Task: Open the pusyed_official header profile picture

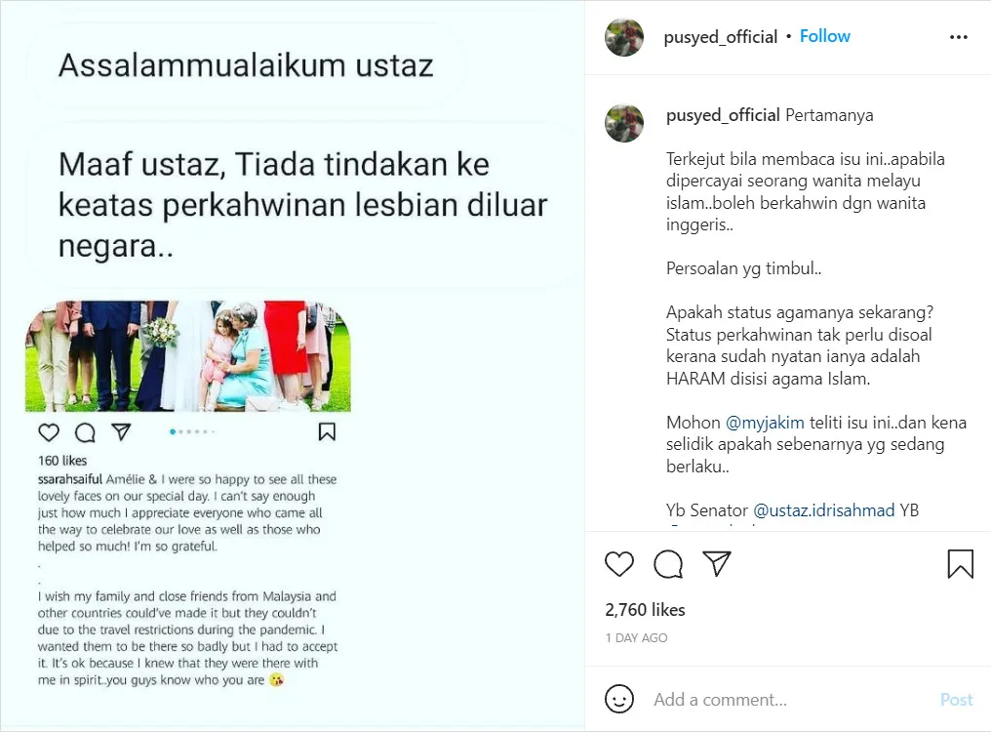Action: click(624, 37)
